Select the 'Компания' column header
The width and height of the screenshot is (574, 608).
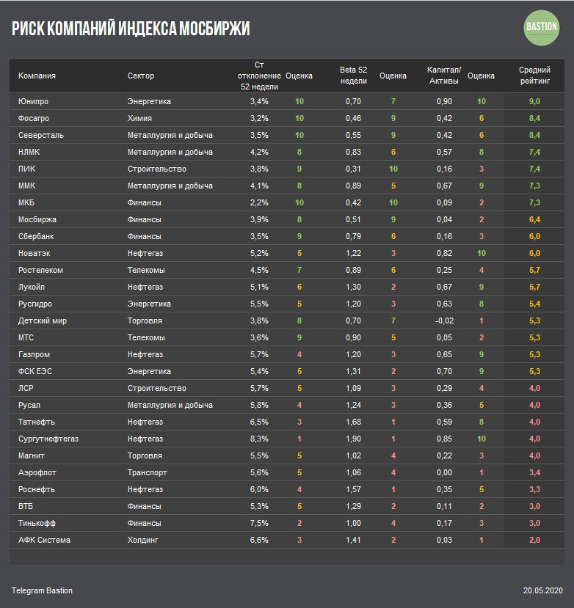pyautogui.click(x=37, y=76)
